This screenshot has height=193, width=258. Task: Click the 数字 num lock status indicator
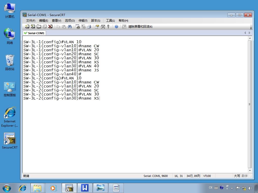244,176
